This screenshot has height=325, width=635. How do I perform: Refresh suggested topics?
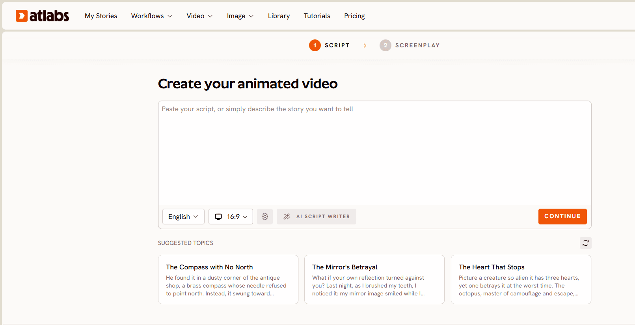[x=586, y=243]
